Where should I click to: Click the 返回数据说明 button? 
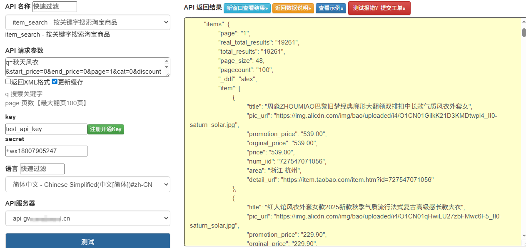pyautogui.click(x=293, y=8)
